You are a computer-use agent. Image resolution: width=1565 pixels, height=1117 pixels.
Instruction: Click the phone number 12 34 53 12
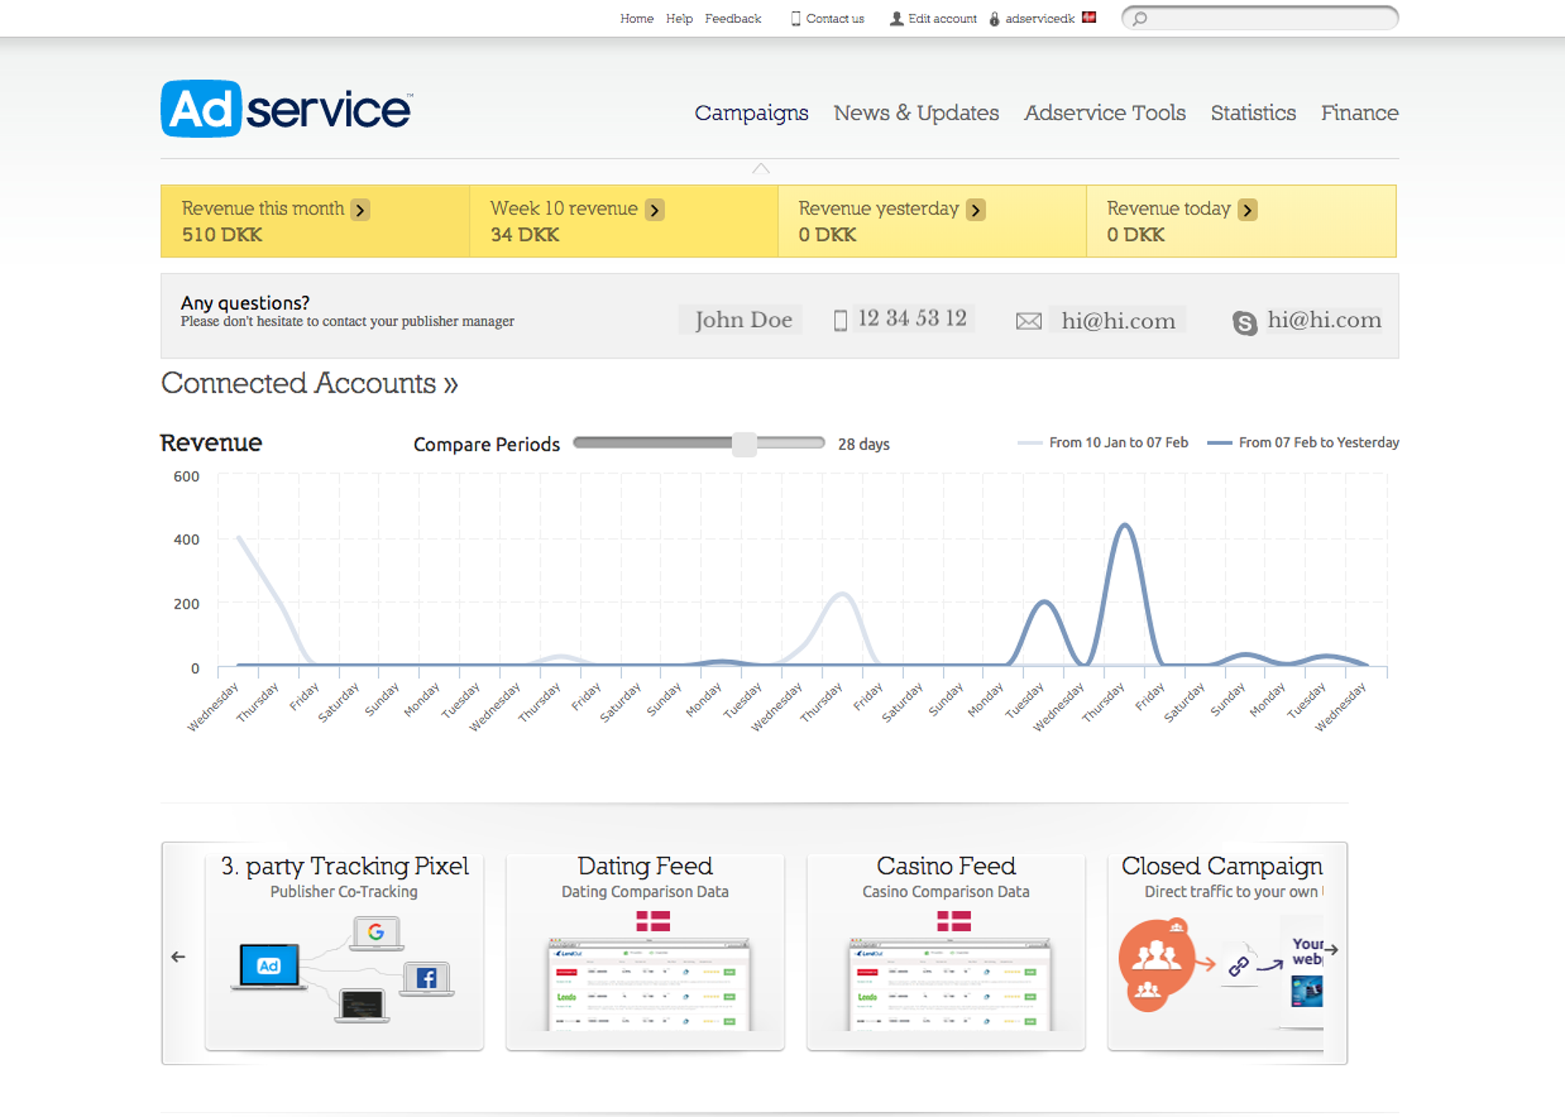click(x=912, y=318)
